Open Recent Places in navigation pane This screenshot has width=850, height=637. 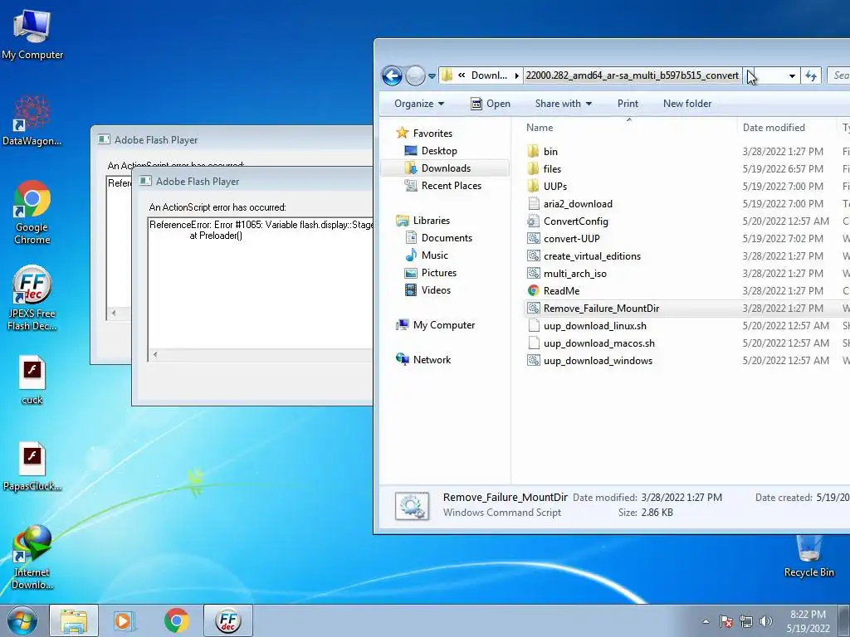coord(451,186)
